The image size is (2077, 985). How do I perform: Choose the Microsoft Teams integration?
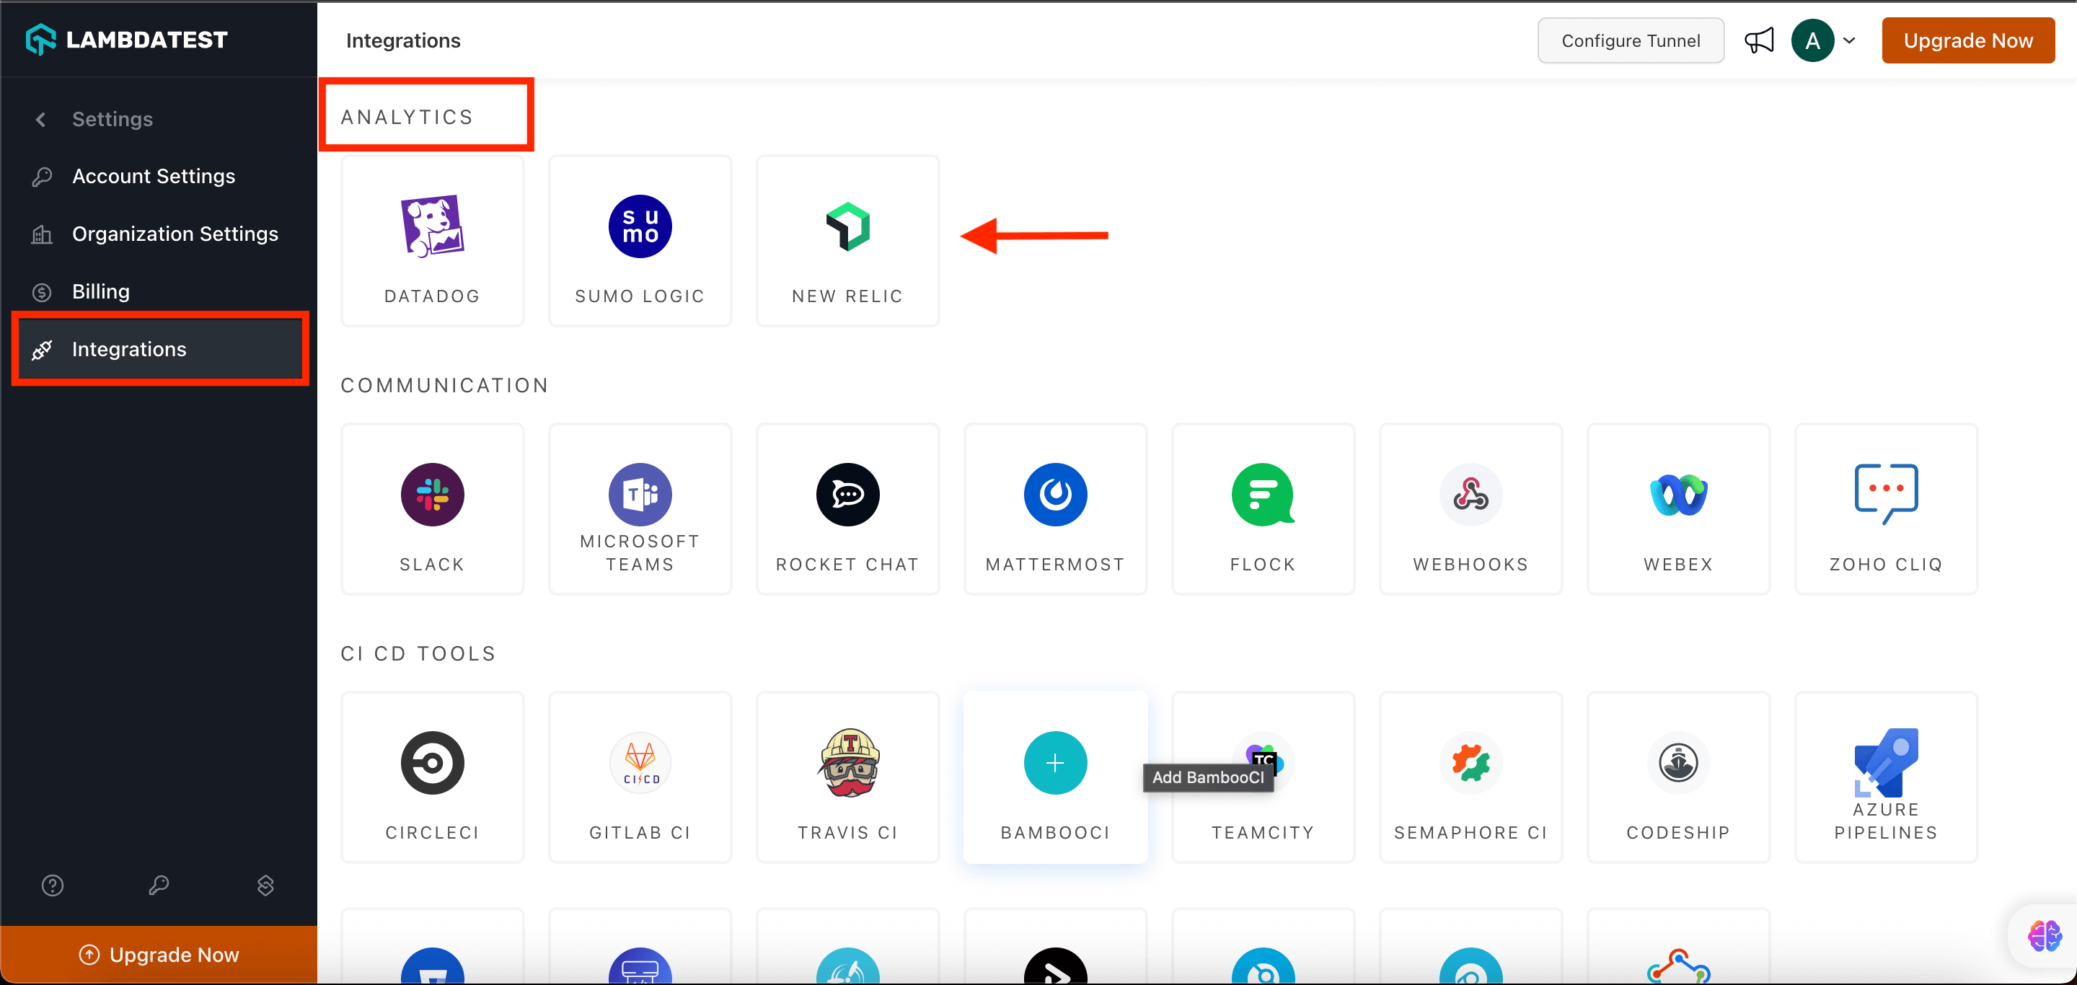[640, 509]
